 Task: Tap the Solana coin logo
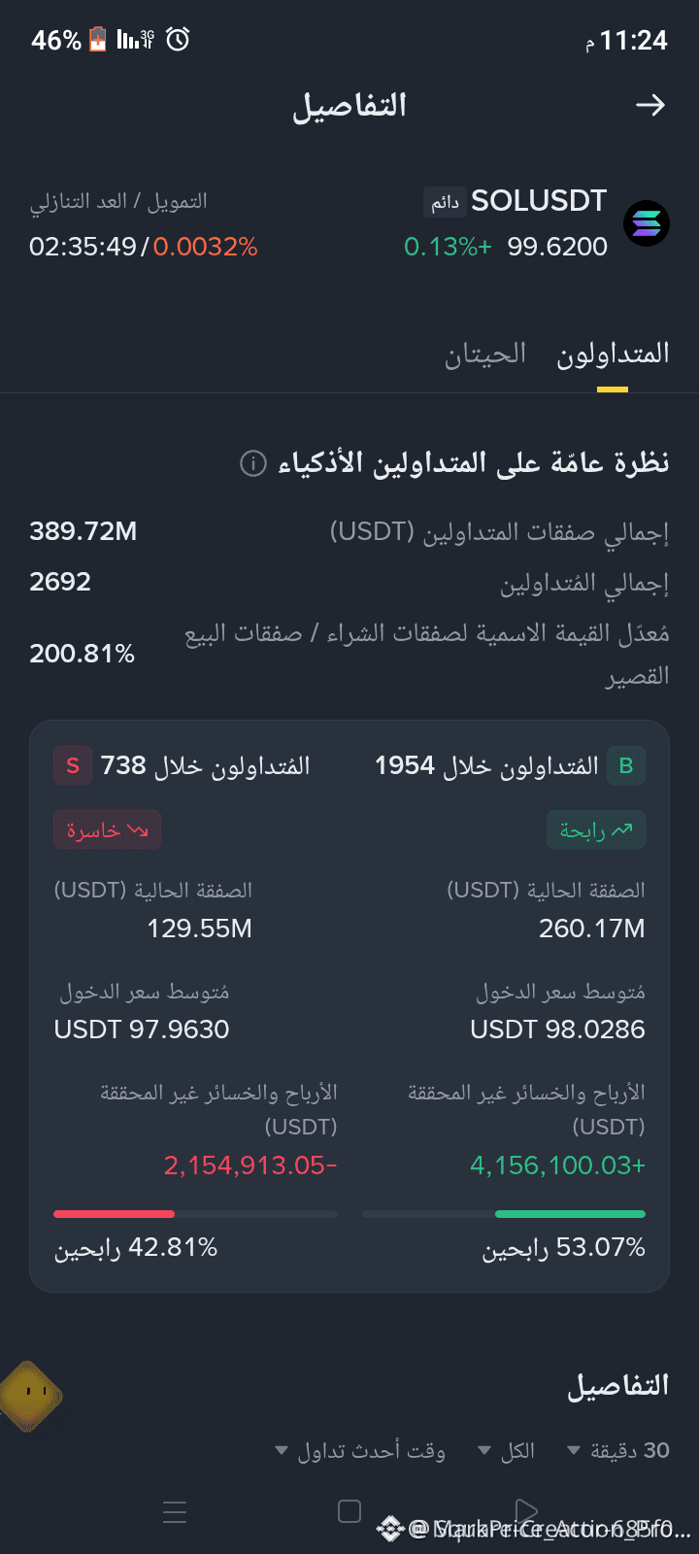(x=647, y=223)
